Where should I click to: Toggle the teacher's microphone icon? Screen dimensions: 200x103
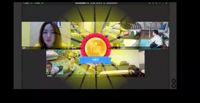coord(69,48)
